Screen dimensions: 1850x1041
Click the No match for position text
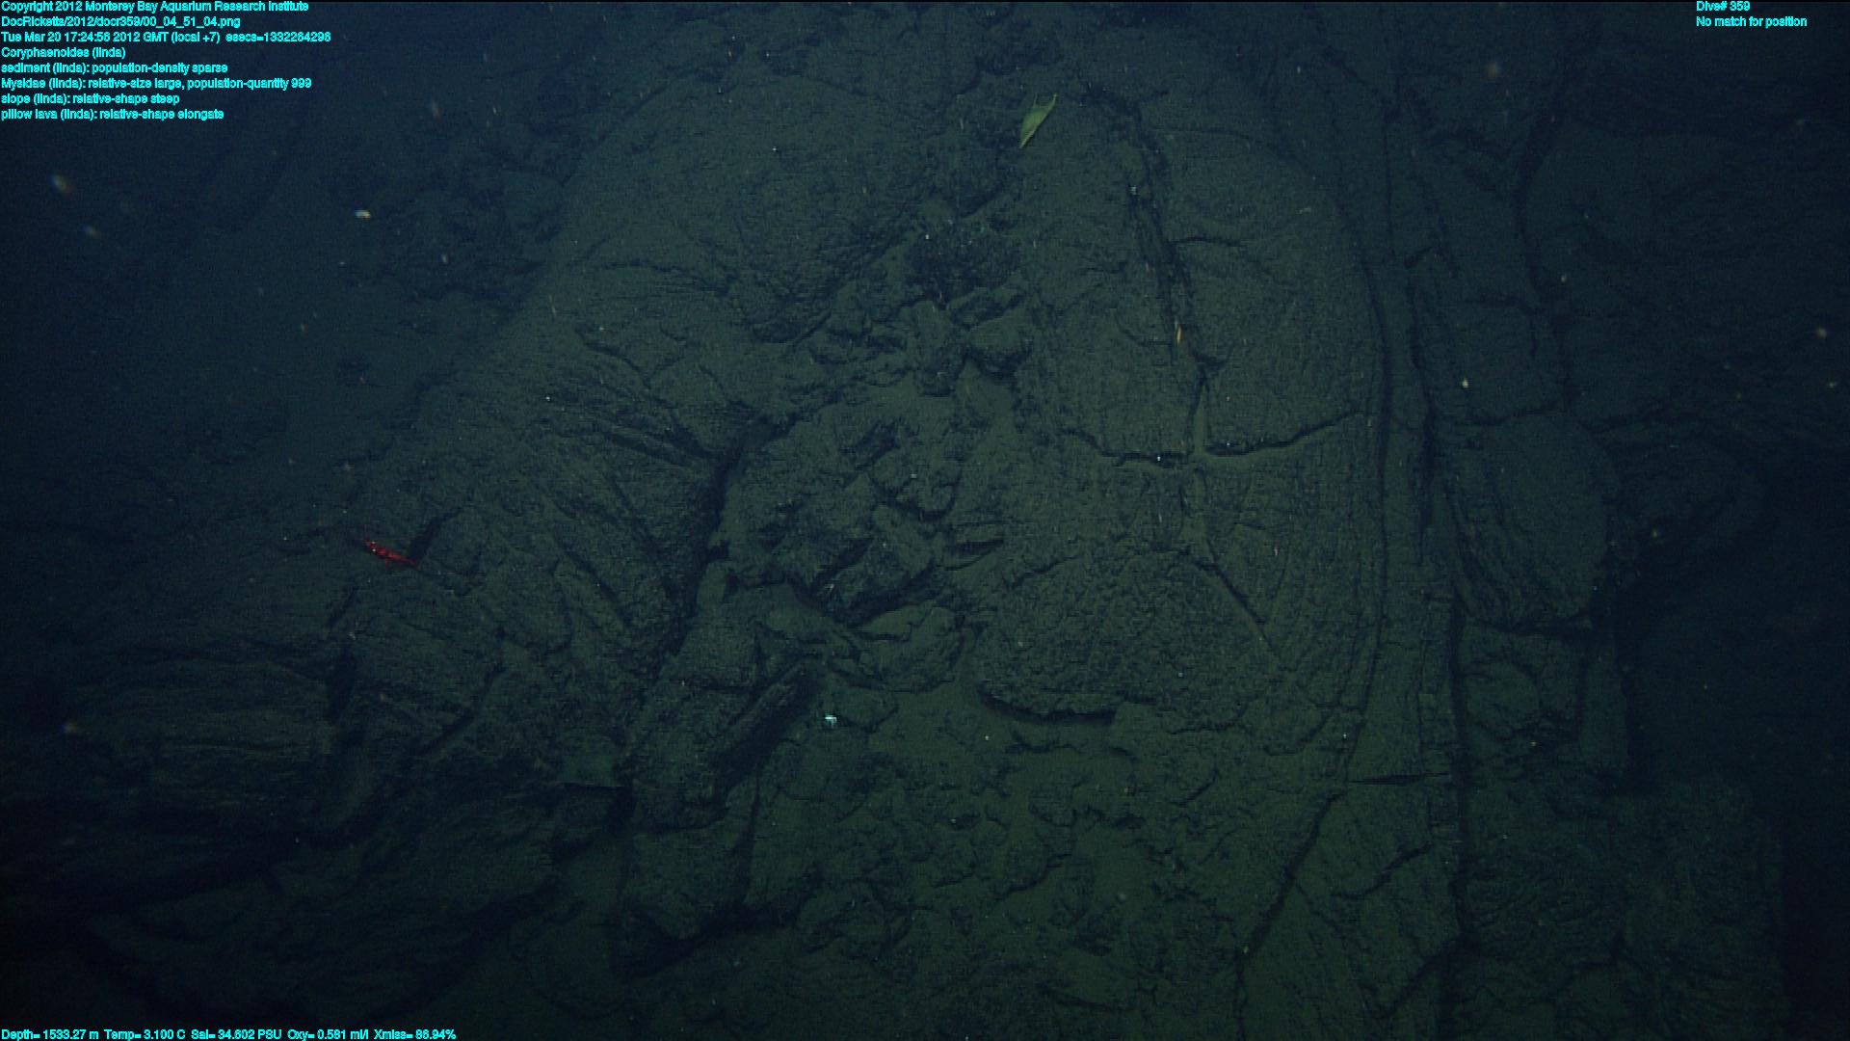(1751, 22)
